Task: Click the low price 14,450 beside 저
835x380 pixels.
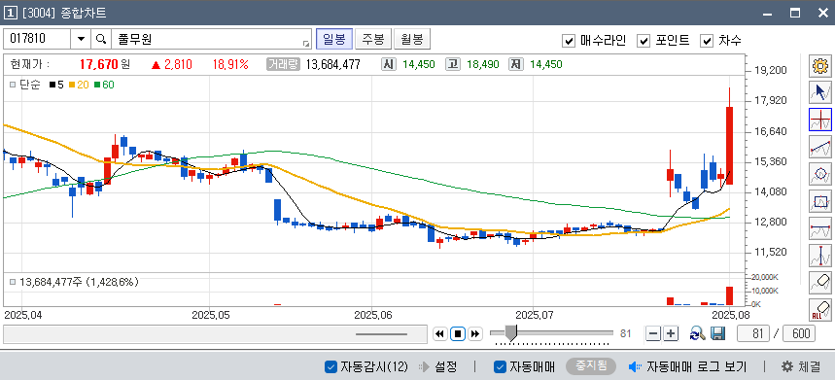Action: click(x=546, y=65)
